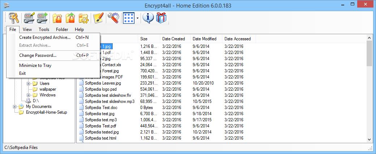Expand the My Documents tree node
This screenshot has height=154, width=376.
14,107
